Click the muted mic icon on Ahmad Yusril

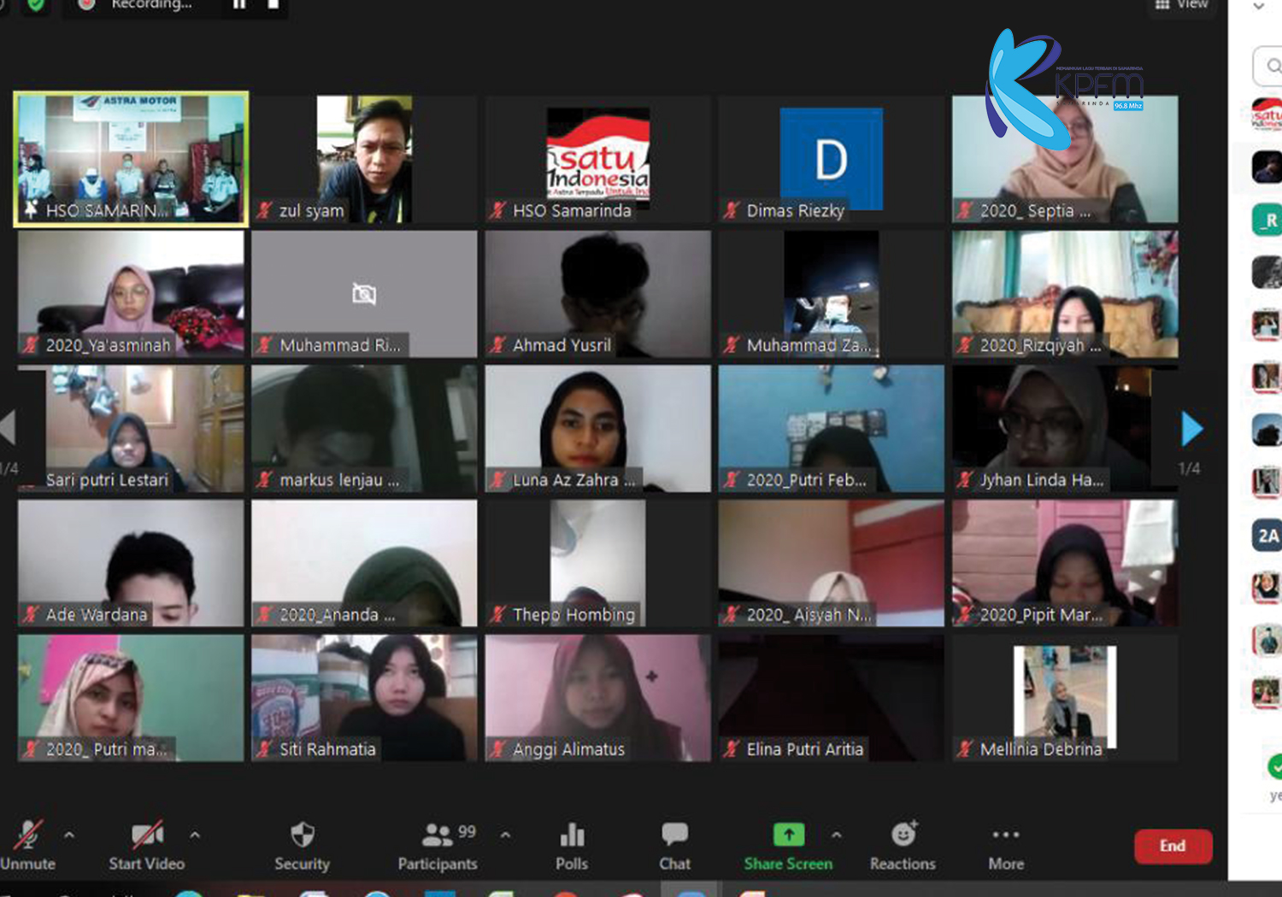pos(498,345)
